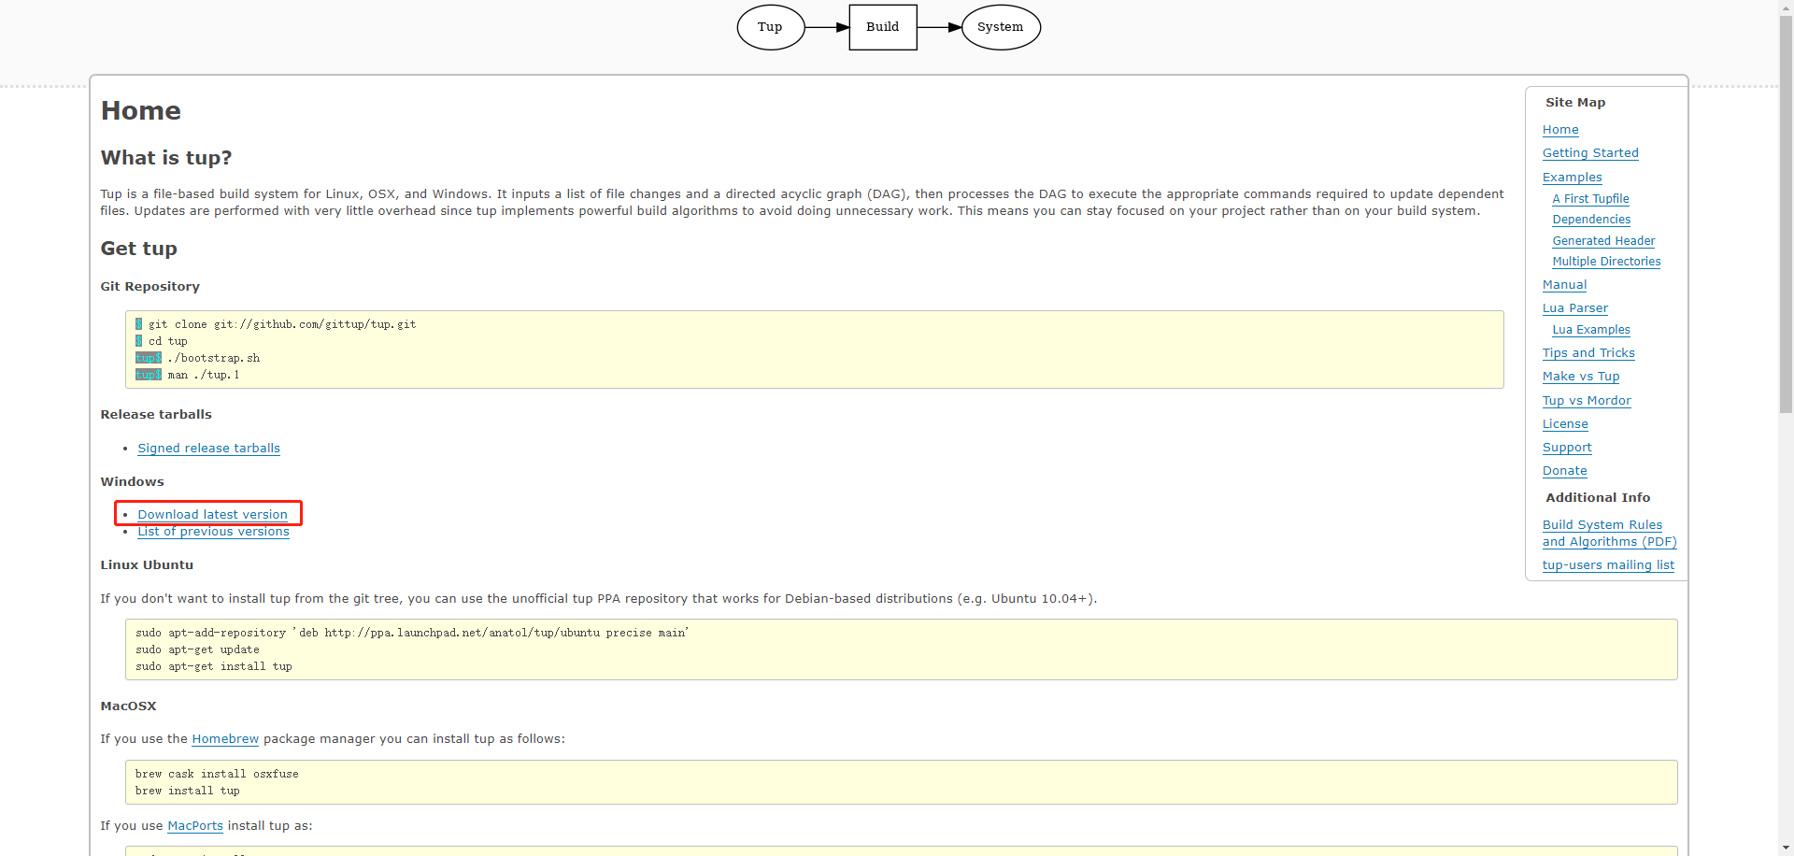Open the Generated Header example

click(x=1603, y=241)
